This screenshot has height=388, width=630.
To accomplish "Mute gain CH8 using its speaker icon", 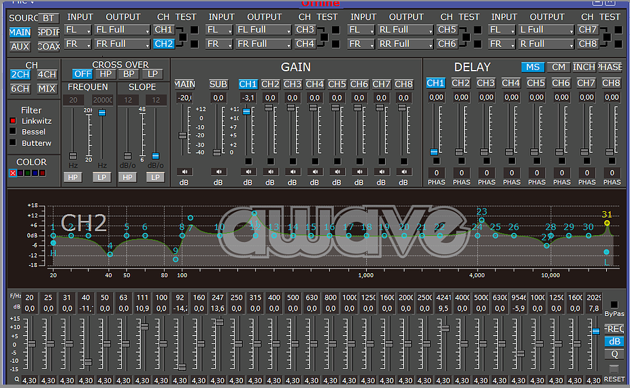I will tap(404, 172).
